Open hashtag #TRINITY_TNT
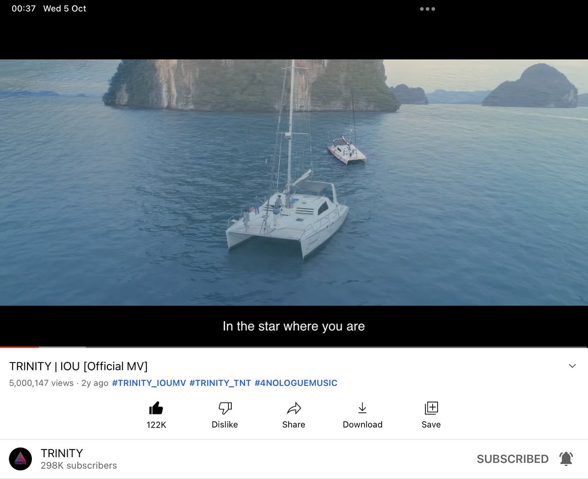 220,383
